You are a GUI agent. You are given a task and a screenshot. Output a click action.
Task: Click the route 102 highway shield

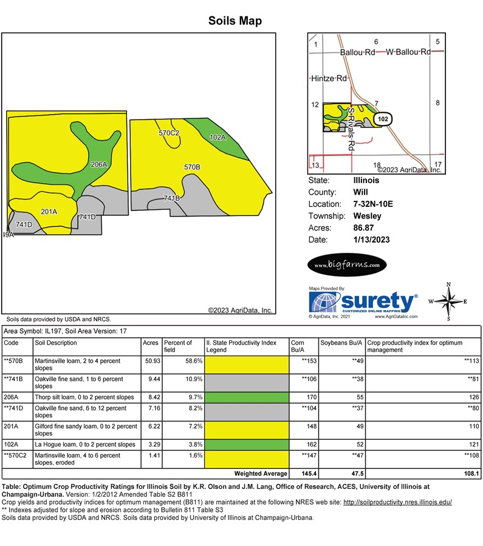click(383, 119)
